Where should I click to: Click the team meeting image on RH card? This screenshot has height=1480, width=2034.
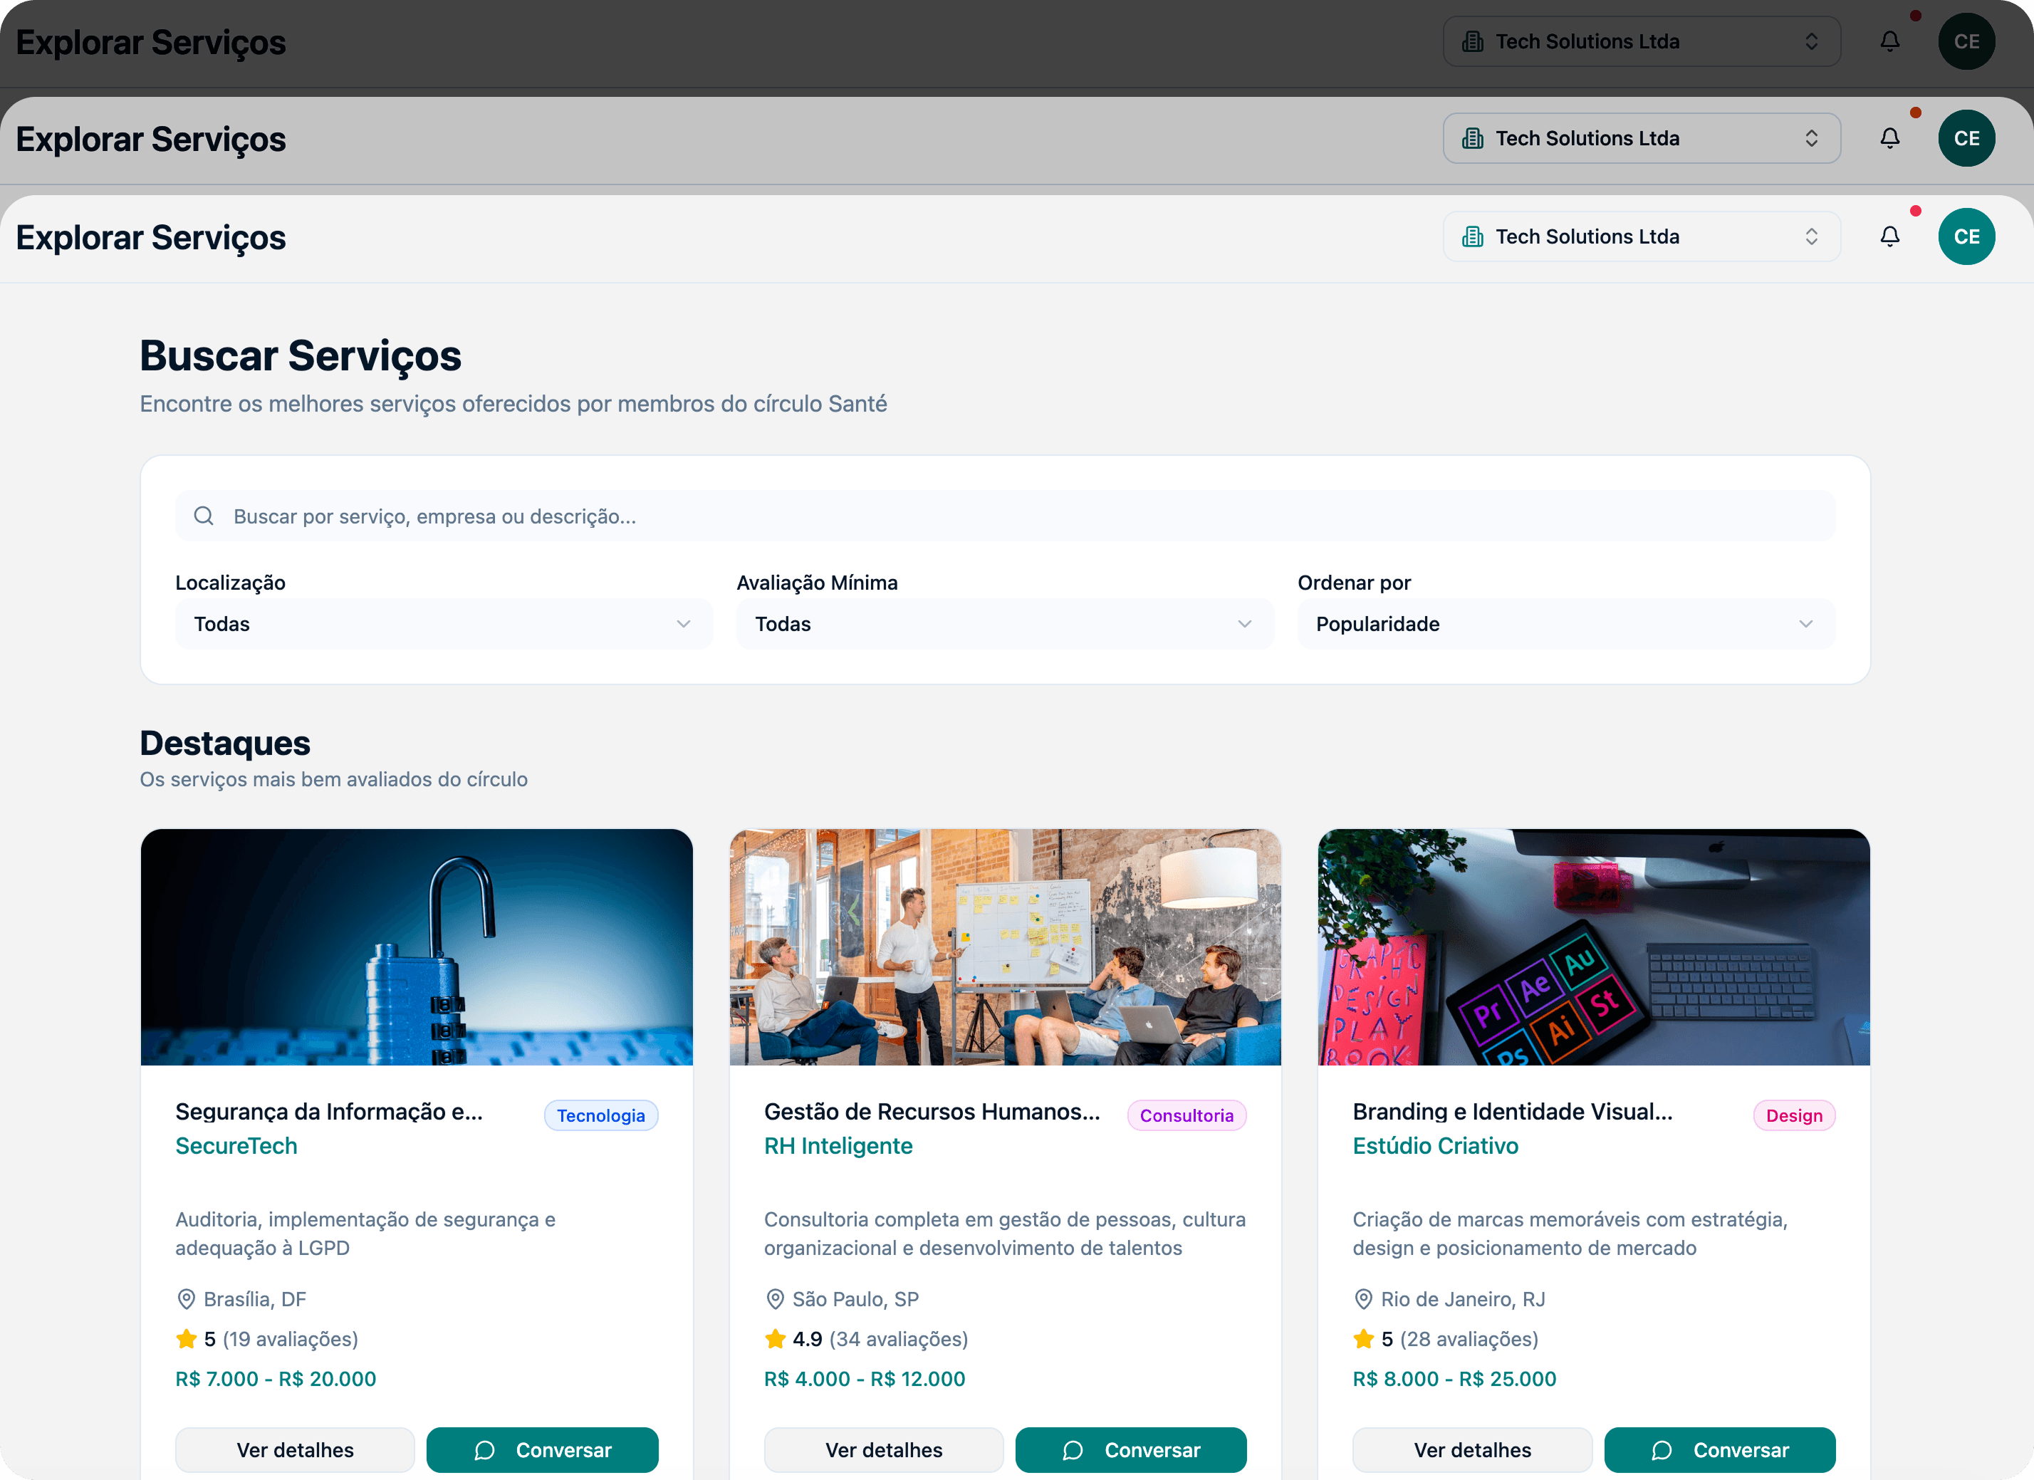(x=1004, y=947)
